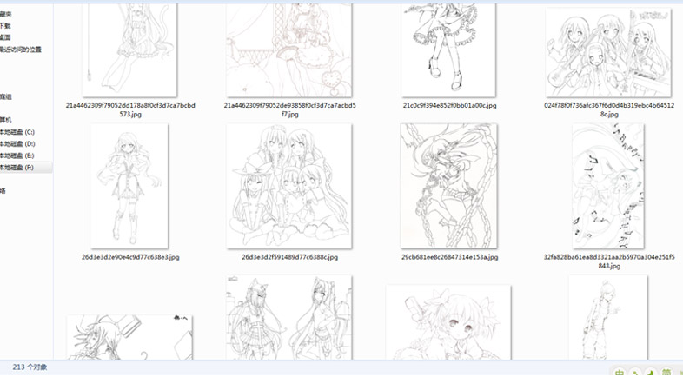Select band girls thumbnail 024f78f0f736afc...8c.jpg

[608, 52]
